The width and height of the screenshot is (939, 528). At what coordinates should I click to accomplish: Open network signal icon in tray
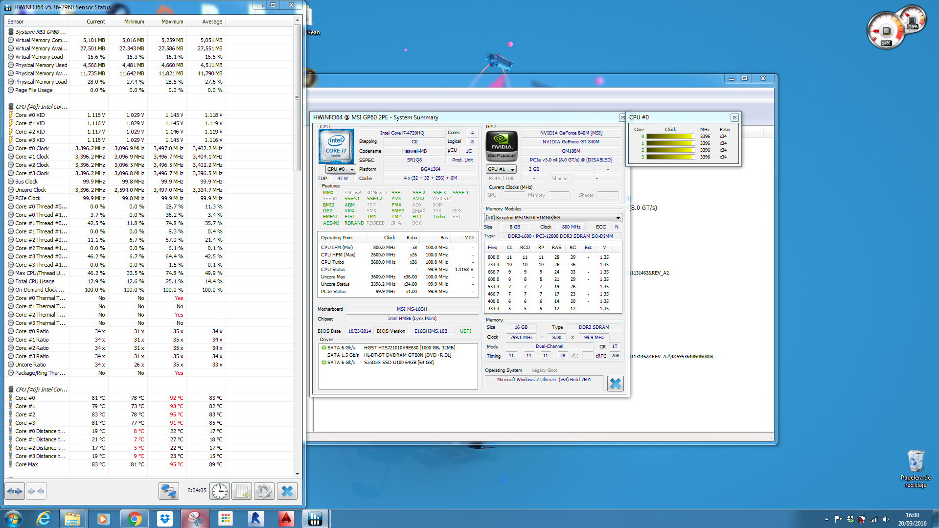(873, 519)
